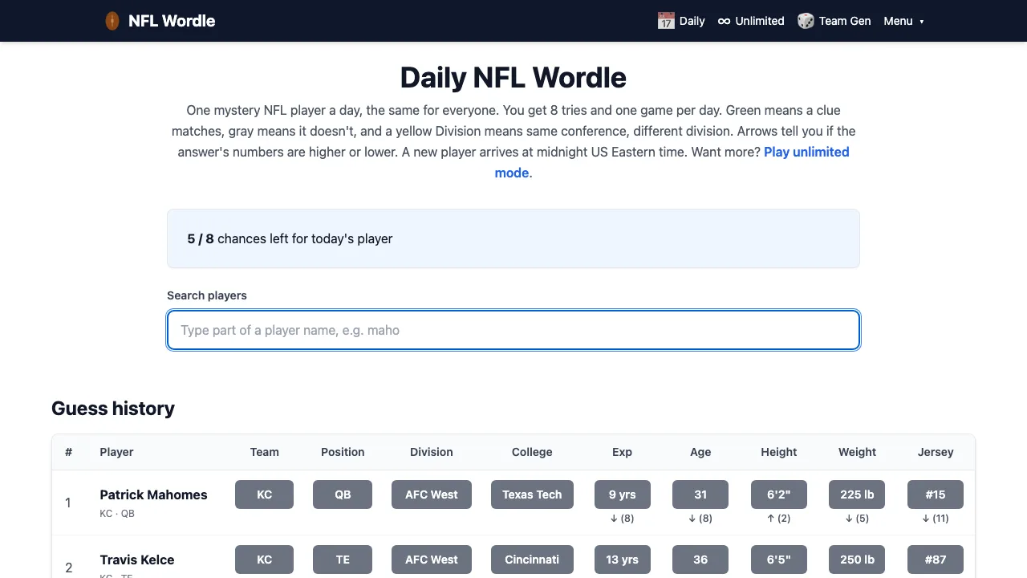1027x578 pixels.
Task: Click the #87 jersey badge
Action: click(936, 560)
